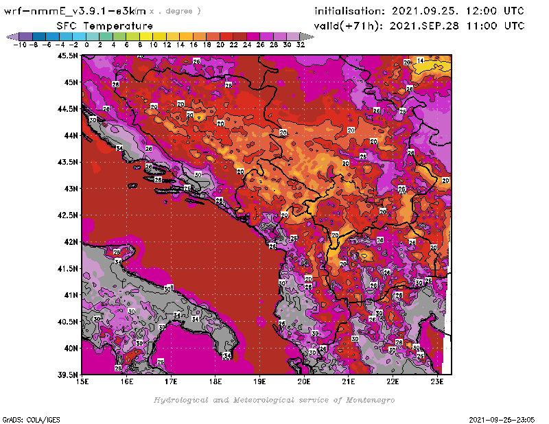Viewport: 549px width, 424px height.
Task: Click the 14 contour label on the map
Action: (421, 60)
